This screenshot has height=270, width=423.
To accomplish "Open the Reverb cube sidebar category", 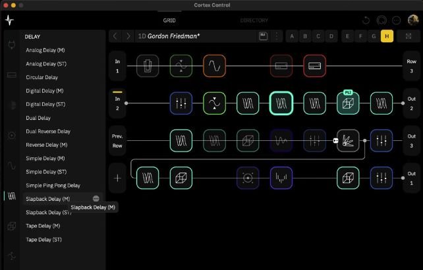I will pyautogui.click(x=12, y=226).
